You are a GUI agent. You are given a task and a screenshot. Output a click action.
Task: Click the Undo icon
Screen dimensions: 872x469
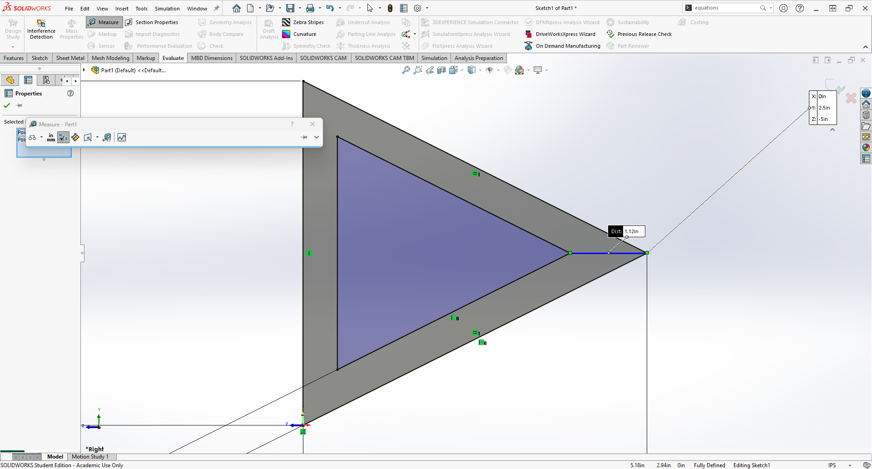pos(330,8)
